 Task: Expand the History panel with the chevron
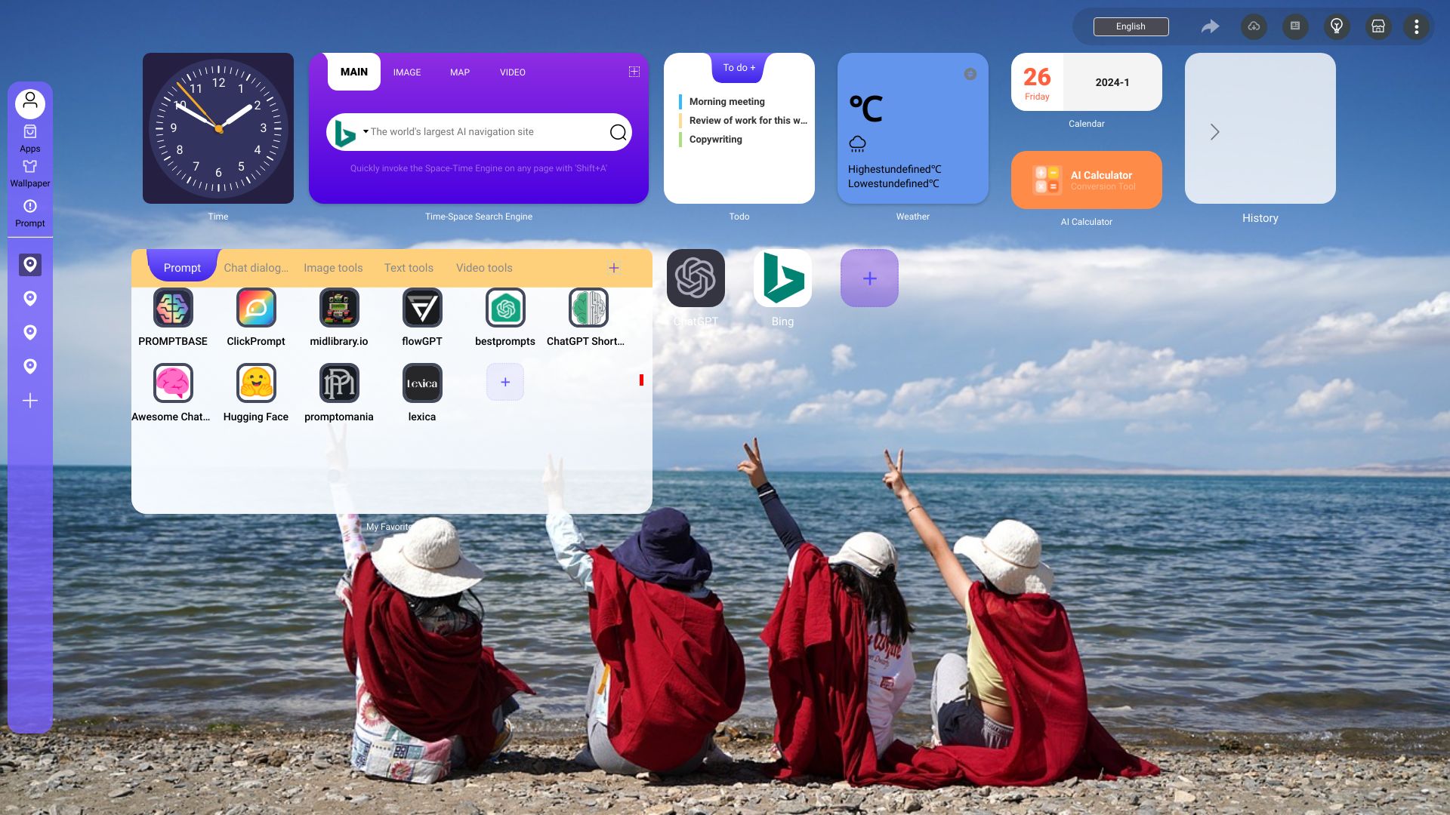[x=1214, y=131]
